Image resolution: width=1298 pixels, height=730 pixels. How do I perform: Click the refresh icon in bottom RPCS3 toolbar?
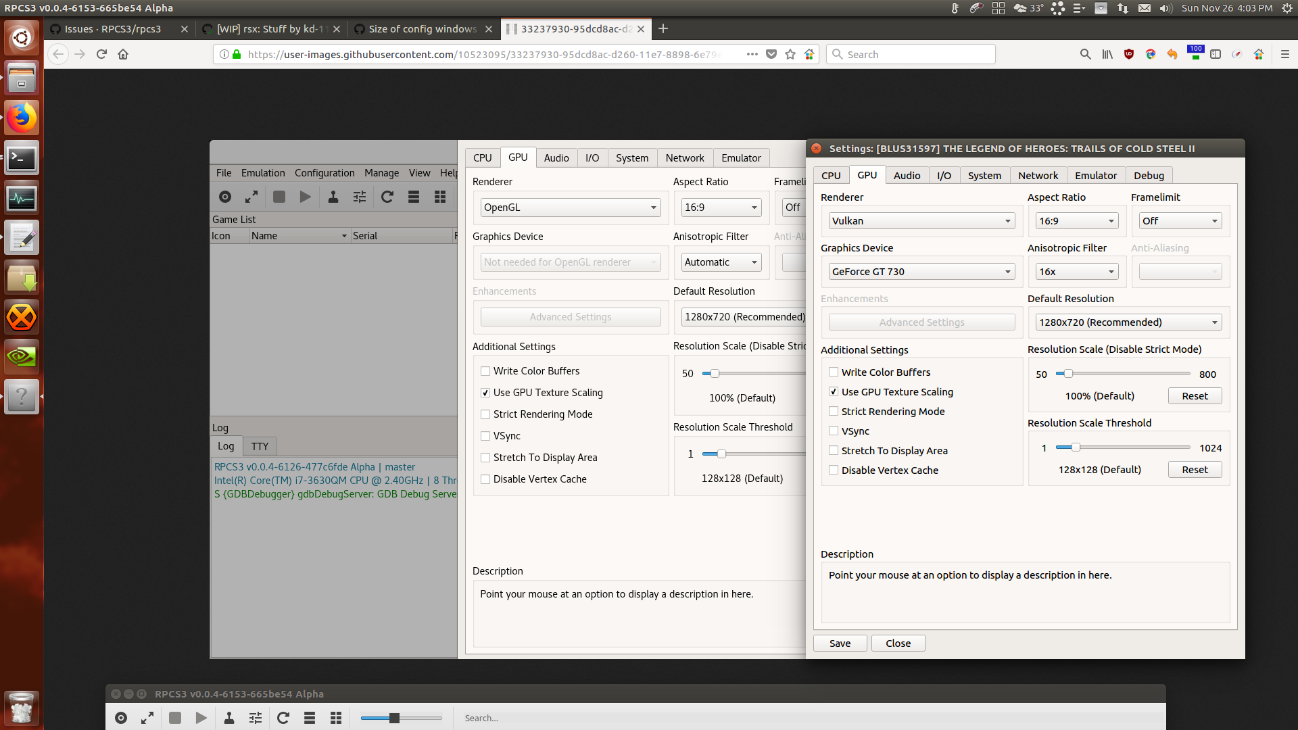pyautogui.click(x=283, y=718)
